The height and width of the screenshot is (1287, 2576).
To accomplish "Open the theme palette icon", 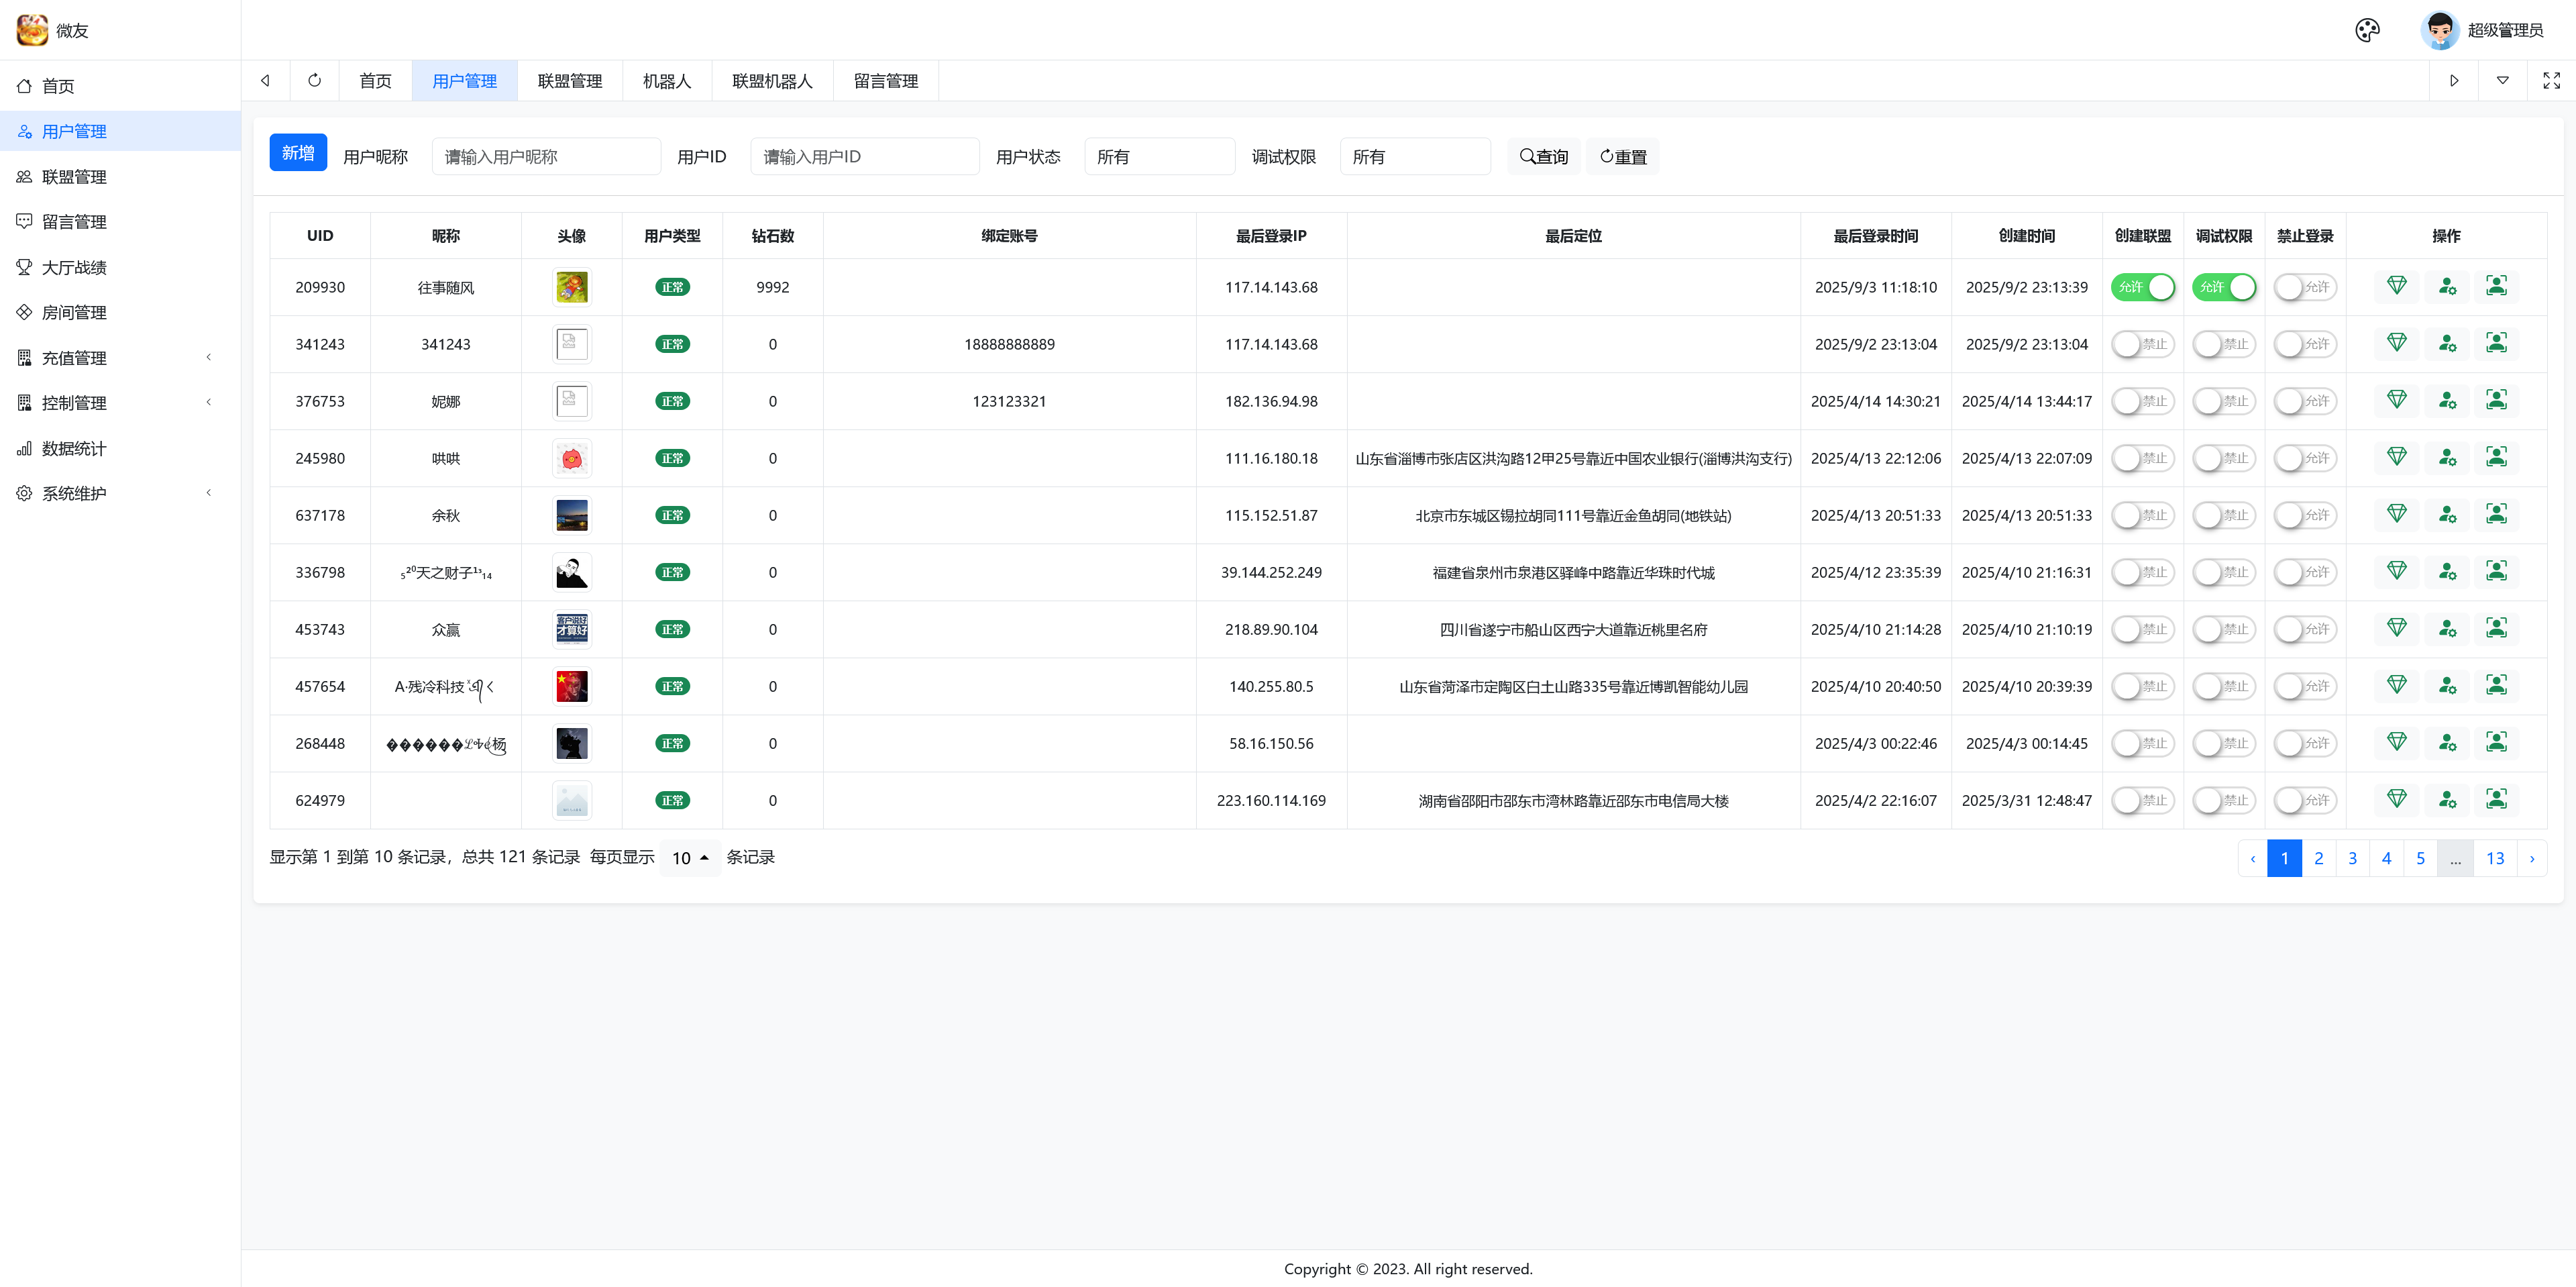I will click(2367, 30).
